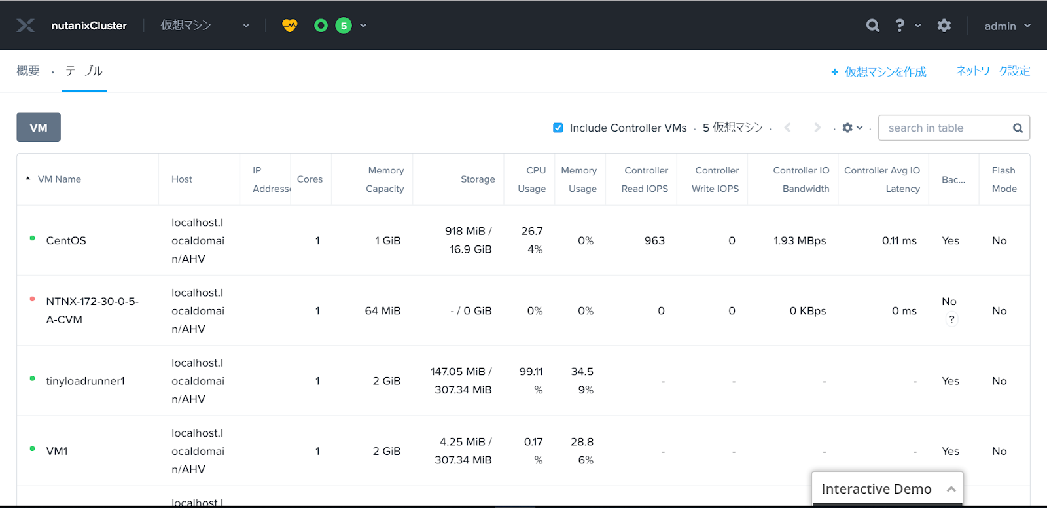
Task: Click magnifier icon in table search box
Action: 1018,128
